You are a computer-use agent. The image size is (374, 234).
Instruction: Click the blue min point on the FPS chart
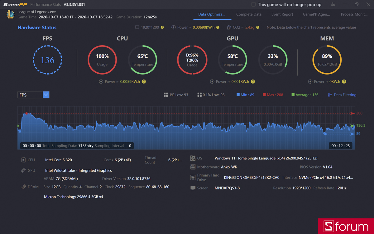pos(325,134)
